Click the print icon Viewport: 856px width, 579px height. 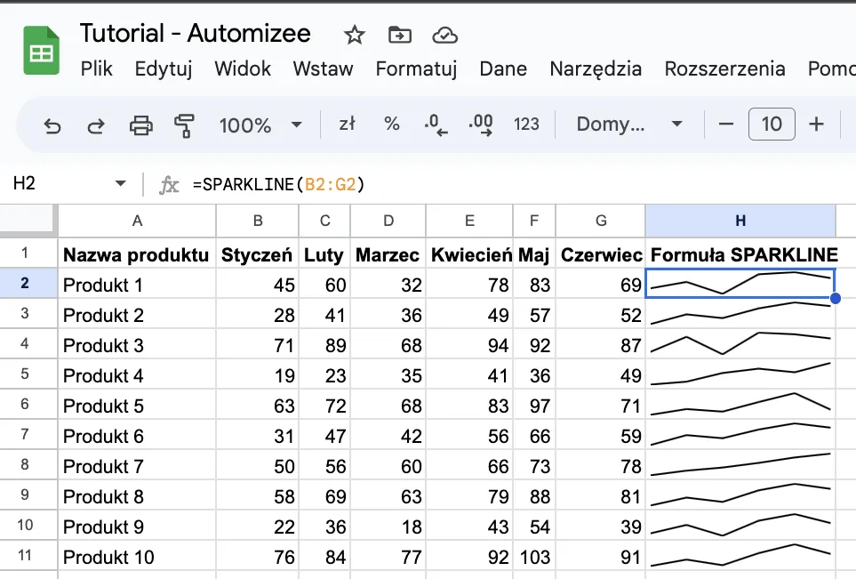tap(140, 125)
